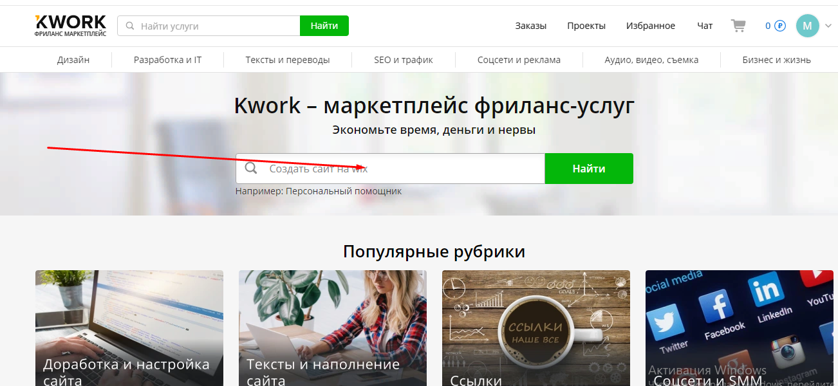Open the Проекты page
The height and width of the screenshot is (386, 838).
[x=586, y=26]
